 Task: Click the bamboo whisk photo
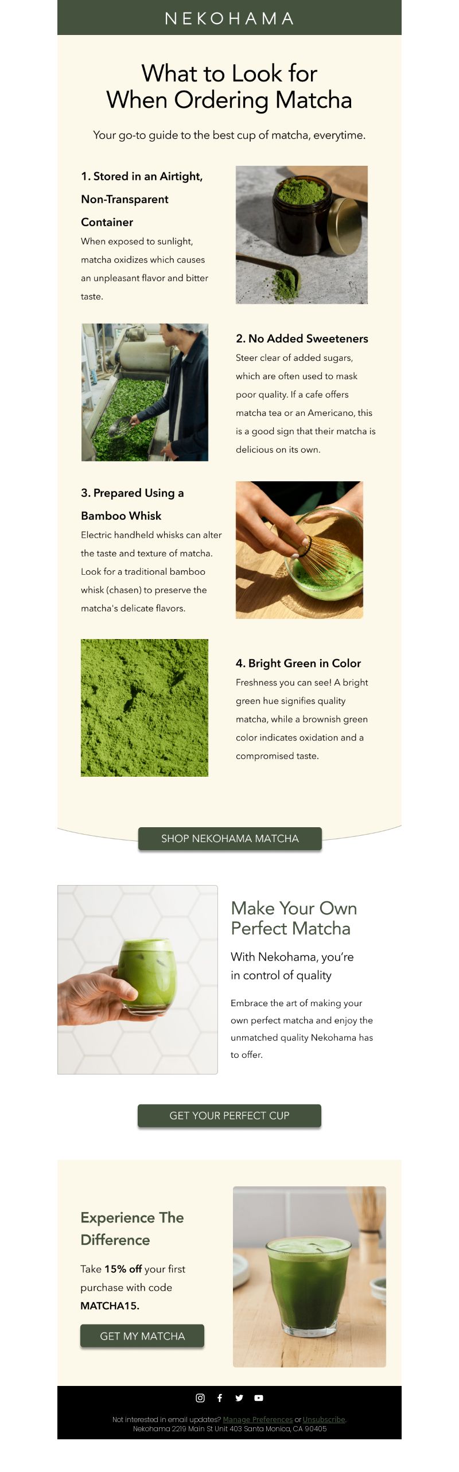(x=299, y=550)
